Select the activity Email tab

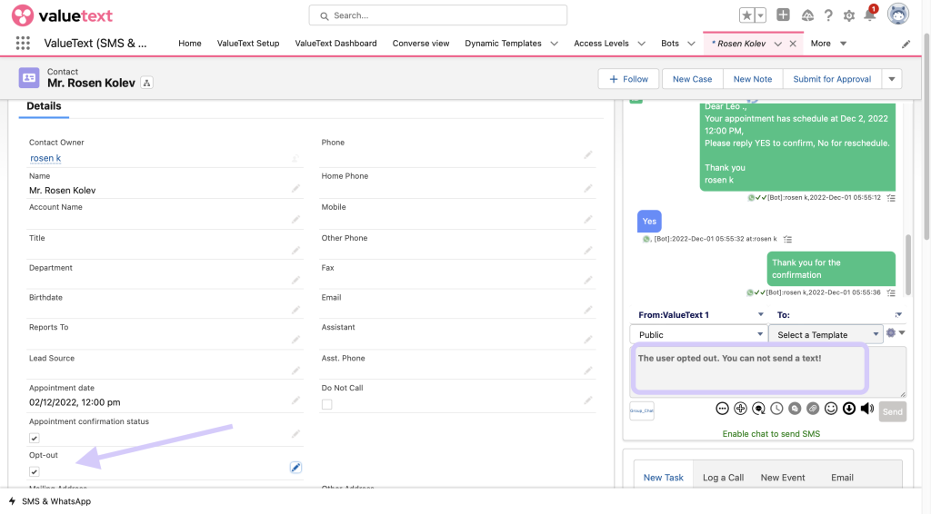(842, 478)
